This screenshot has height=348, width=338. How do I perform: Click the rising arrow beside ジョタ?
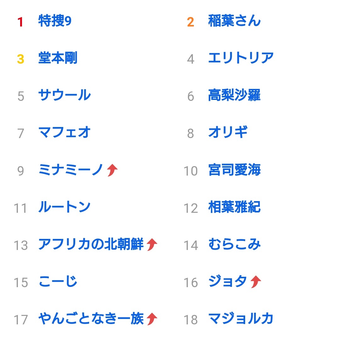point(256,282)
